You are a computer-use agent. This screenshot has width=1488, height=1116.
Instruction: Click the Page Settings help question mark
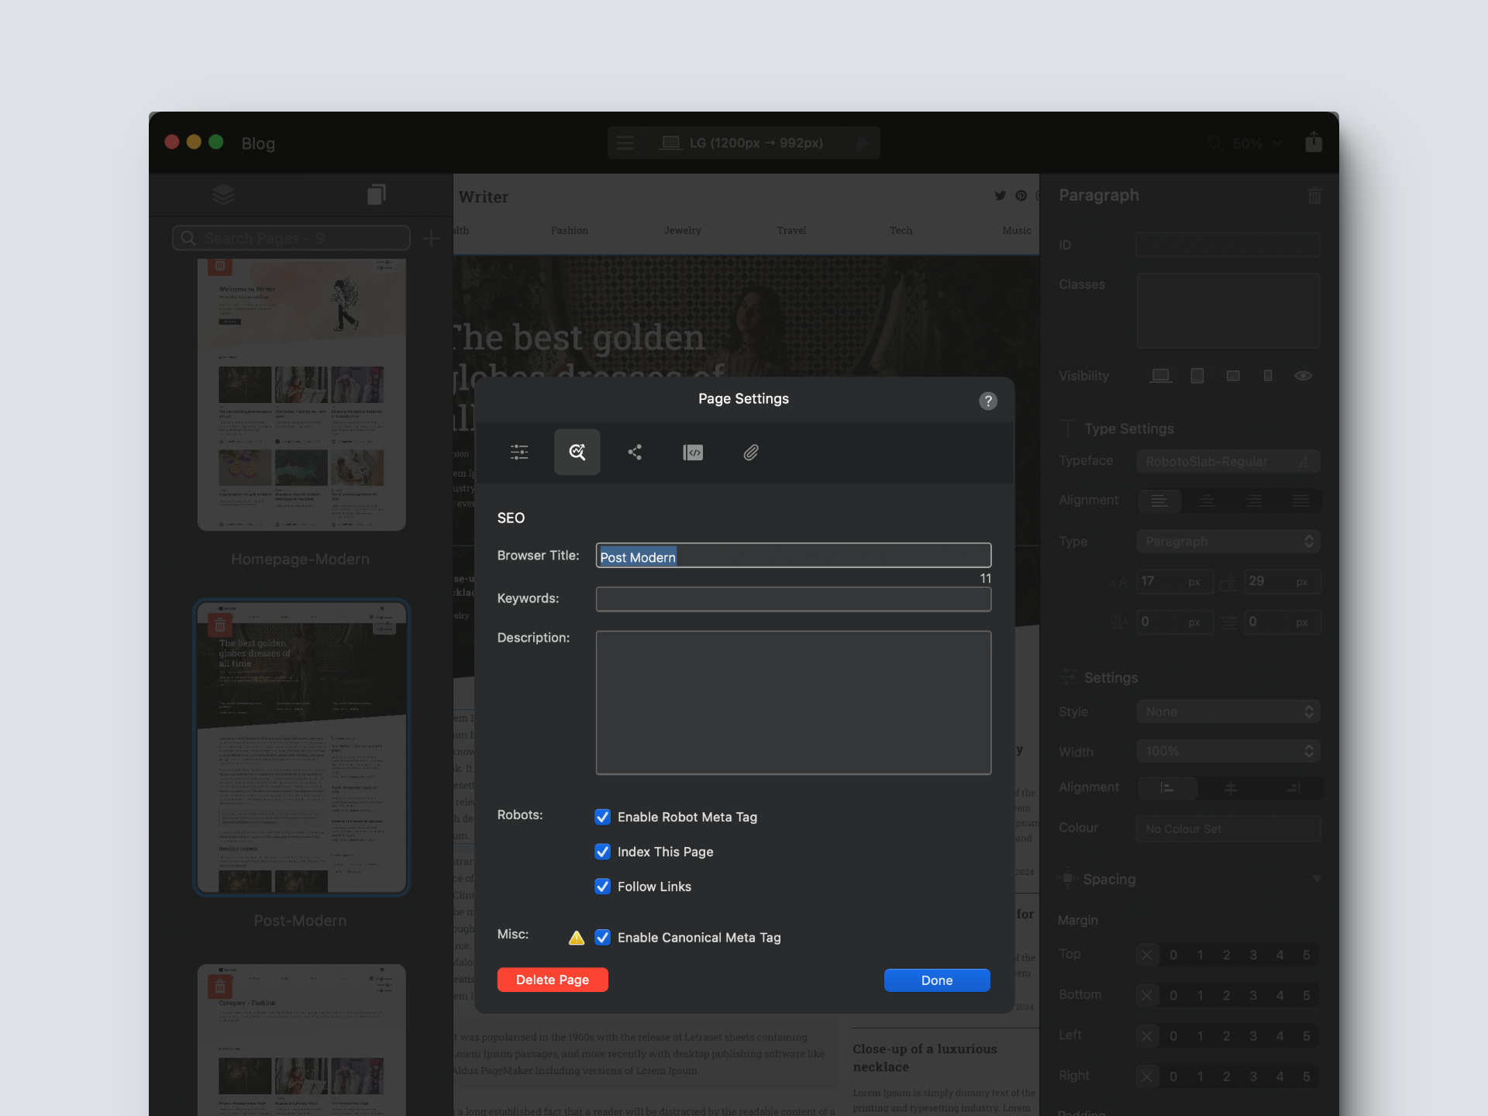[987, 401]
